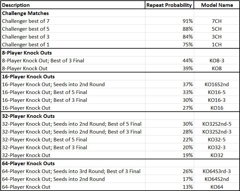Image resolution: width=240 pixels, height=191 pixels.
Task: Click the Model Name column header
Action: click(x=217, y=5)
